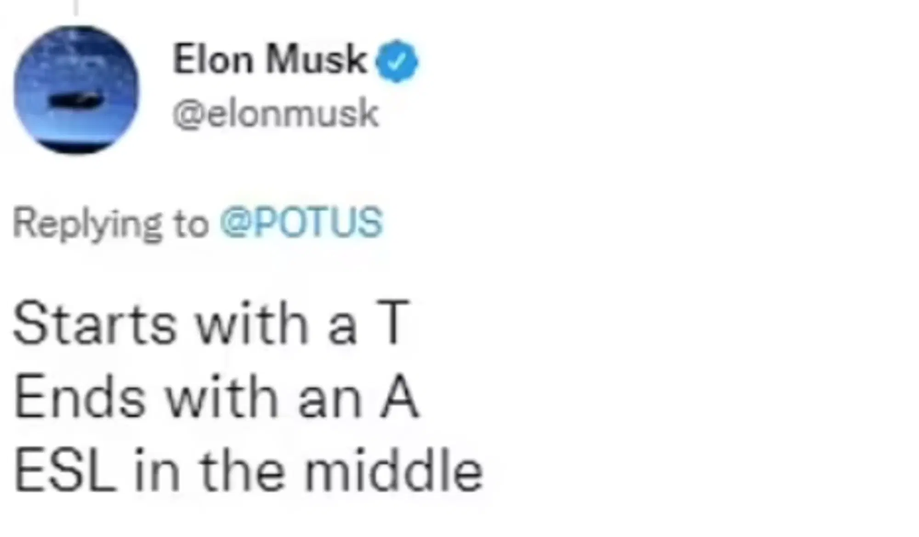Screen dimensions: 919x537
Task: Select the line ESL in the middle
Action: 248,468
